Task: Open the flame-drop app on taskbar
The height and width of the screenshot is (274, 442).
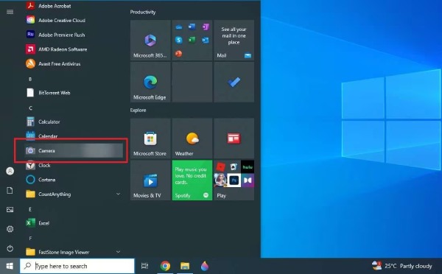Action: point(205,266)
